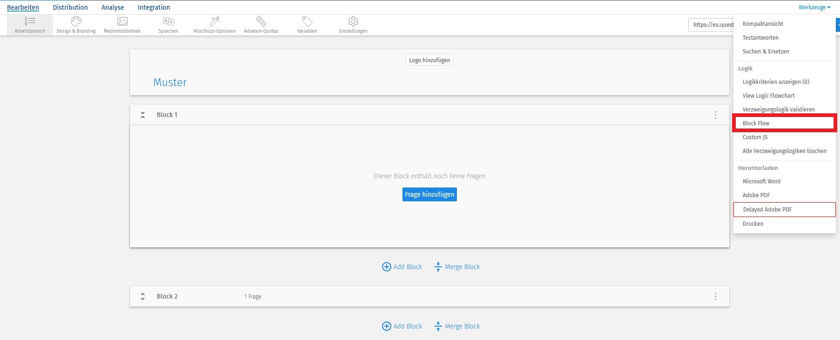The width and height of the screenshot is (840, 340).
Task: Open the Sprachen translation icon
Action: (168, 21)
